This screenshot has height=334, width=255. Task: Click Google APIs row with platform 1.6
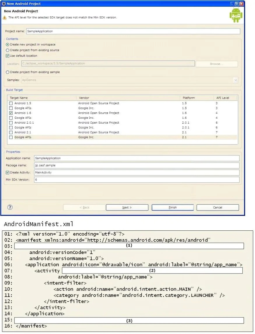click(123, 118)
